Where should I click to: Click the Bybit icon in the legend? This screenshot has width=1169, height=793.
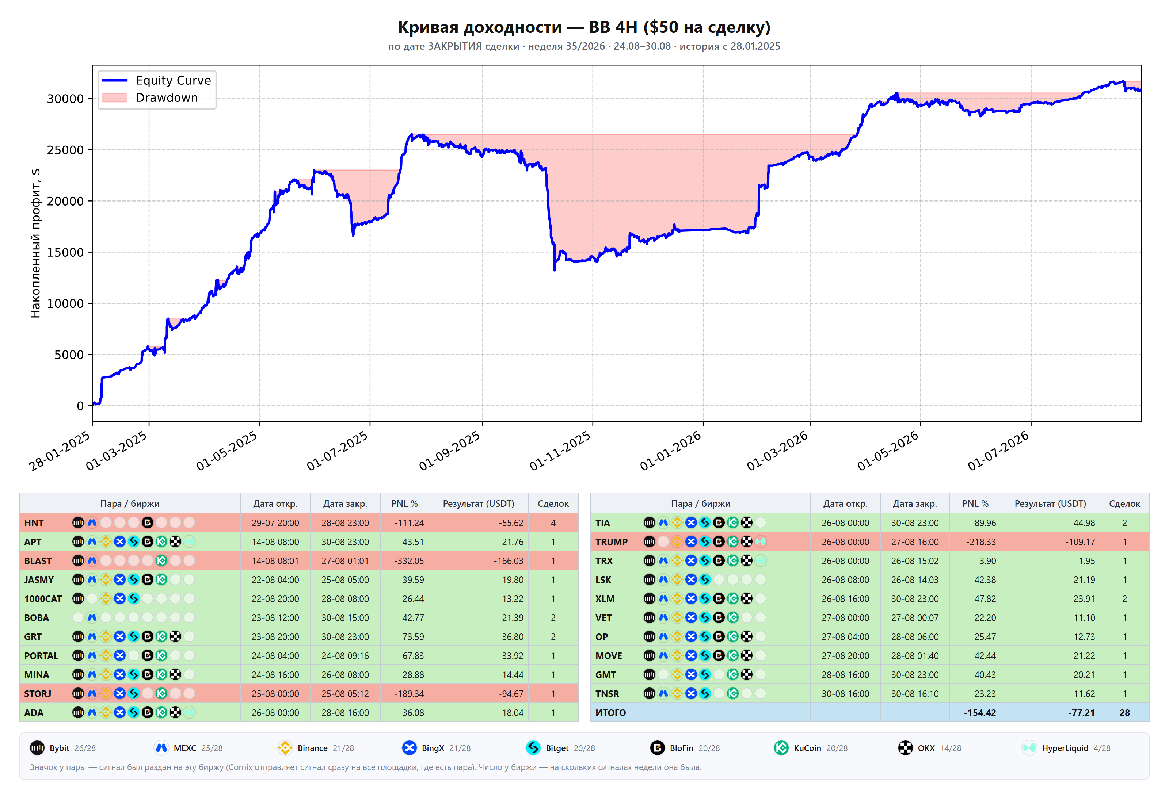coord(37,748)
